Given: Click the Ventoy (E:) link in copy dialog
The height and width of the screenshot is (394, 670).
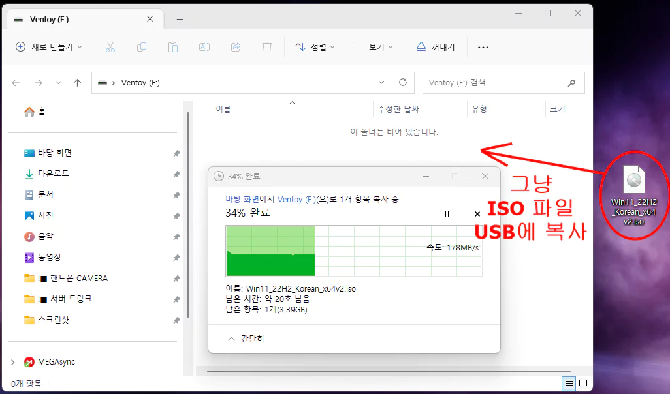Looking at the screenshot, I should (296, 200).
